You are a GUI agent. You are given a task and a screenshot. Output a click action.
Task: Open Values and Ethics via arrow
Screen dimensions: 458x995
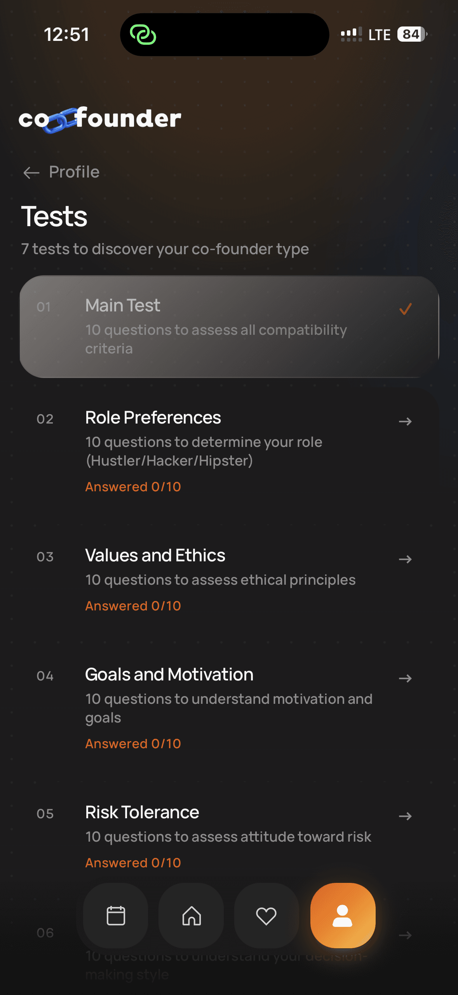click(x=405, y=559)
